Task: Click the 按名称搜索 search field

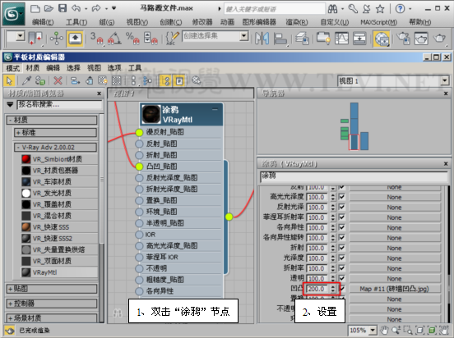Action: pyautogui.click(x=59, y=104)
